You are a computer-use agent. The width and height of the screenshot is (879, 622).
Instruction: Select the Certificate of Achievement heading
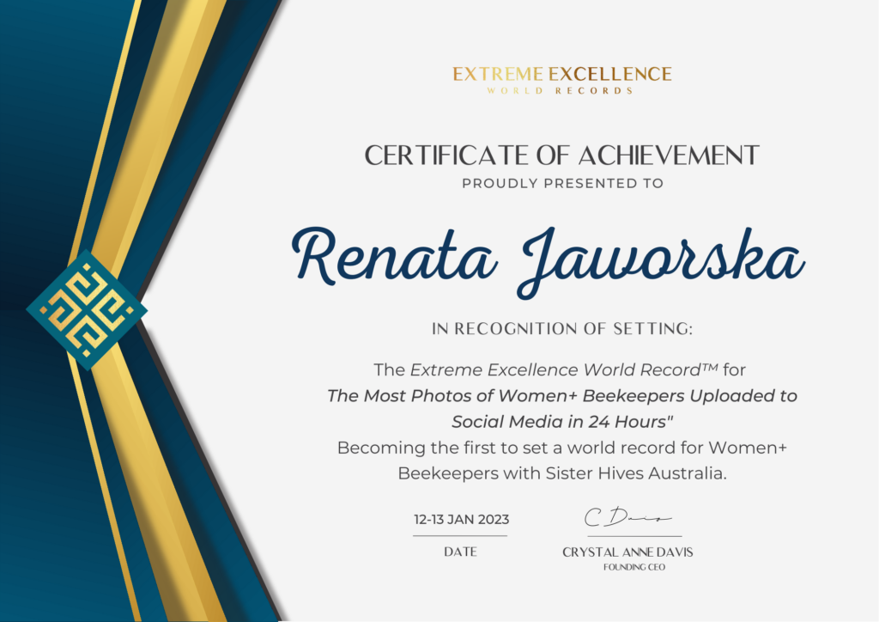[x=562, y=155]
